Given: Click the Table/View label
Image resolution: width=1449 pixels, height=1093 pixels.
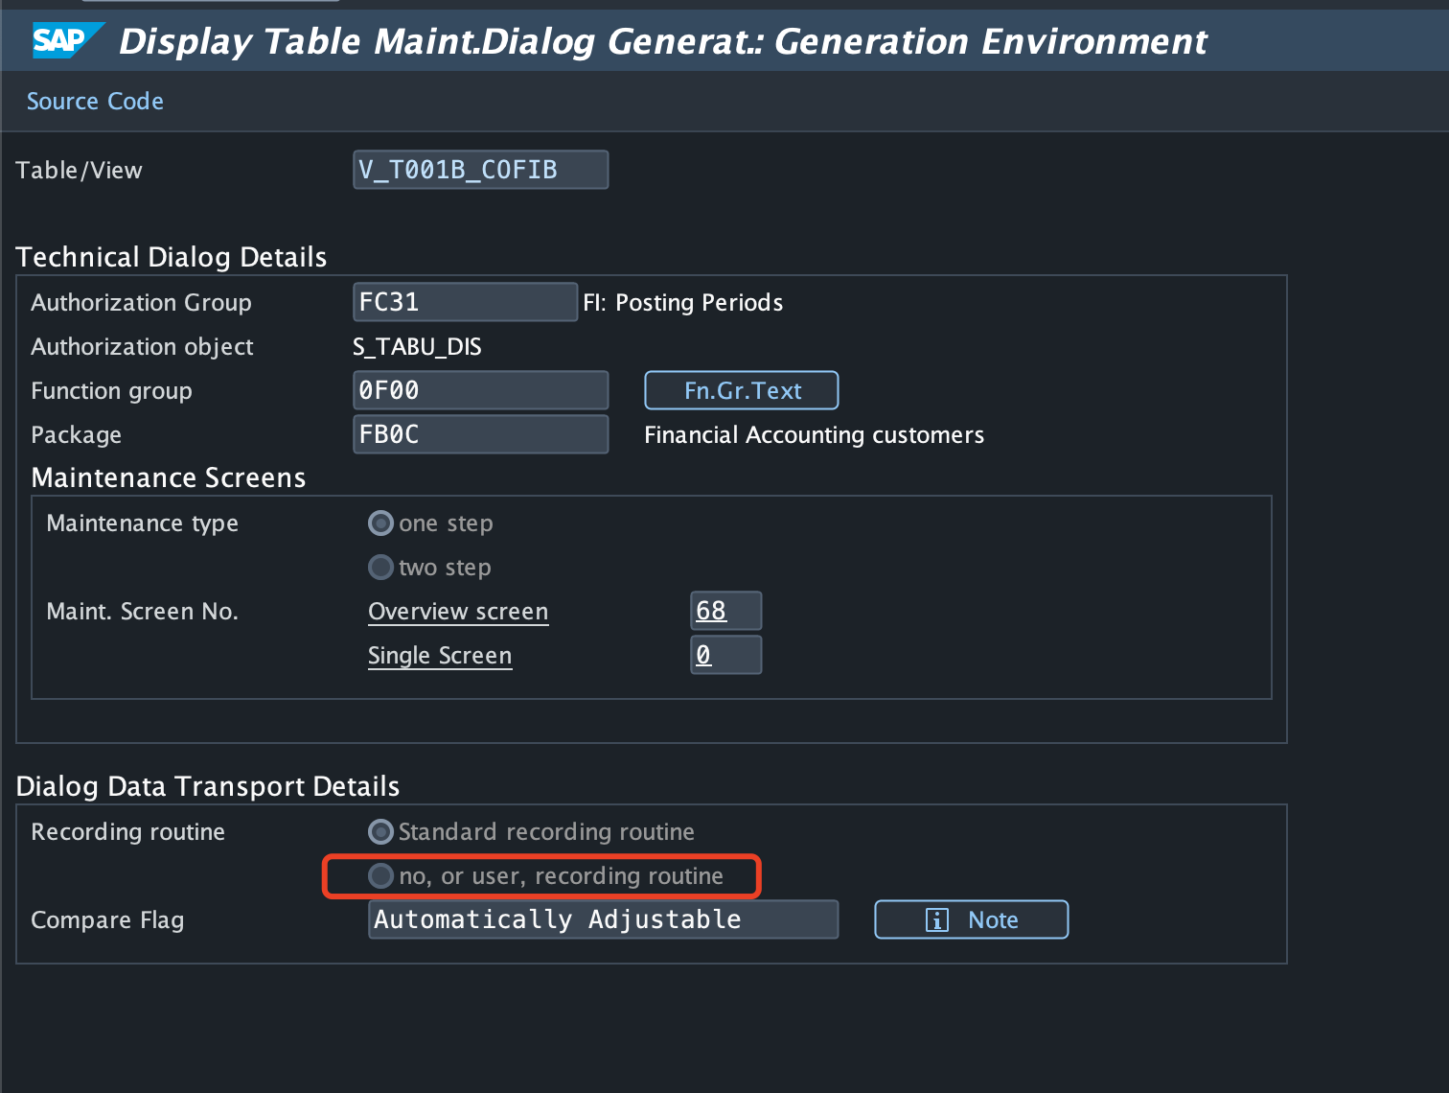Looking at the screenshot, I should tap(79, 170).
